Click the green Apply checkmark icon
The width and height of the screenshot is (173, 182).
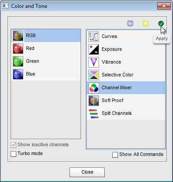(161, 23)
